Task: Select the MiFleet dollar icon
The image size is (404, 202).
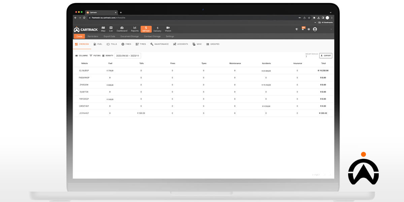Action: pyautogui.click(x=146, y=29)
